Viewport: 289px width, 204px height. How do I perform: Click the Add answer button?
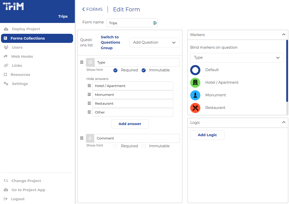coord(130,124)
